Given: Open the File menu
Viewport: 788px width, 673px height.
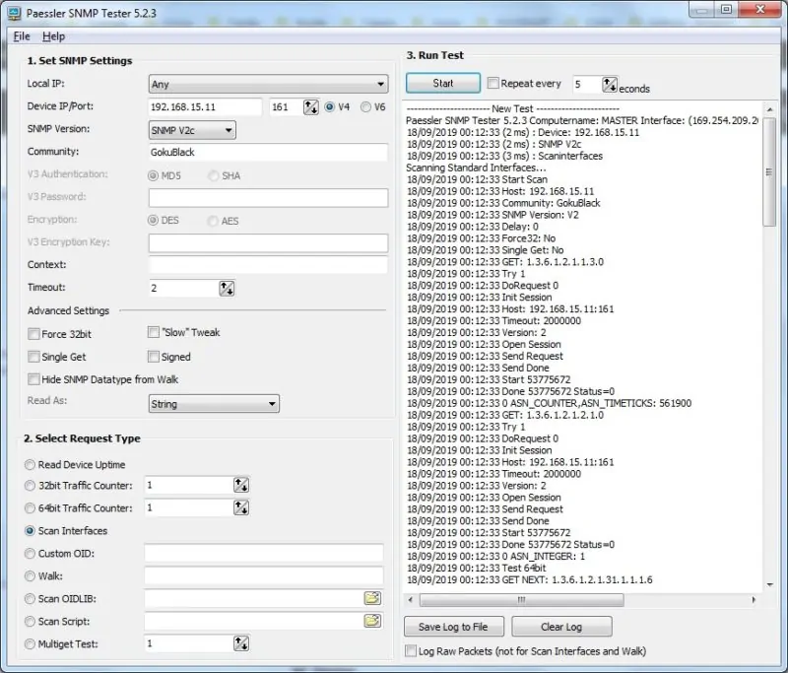Looking at the screenshot, I should click(22, 36).
